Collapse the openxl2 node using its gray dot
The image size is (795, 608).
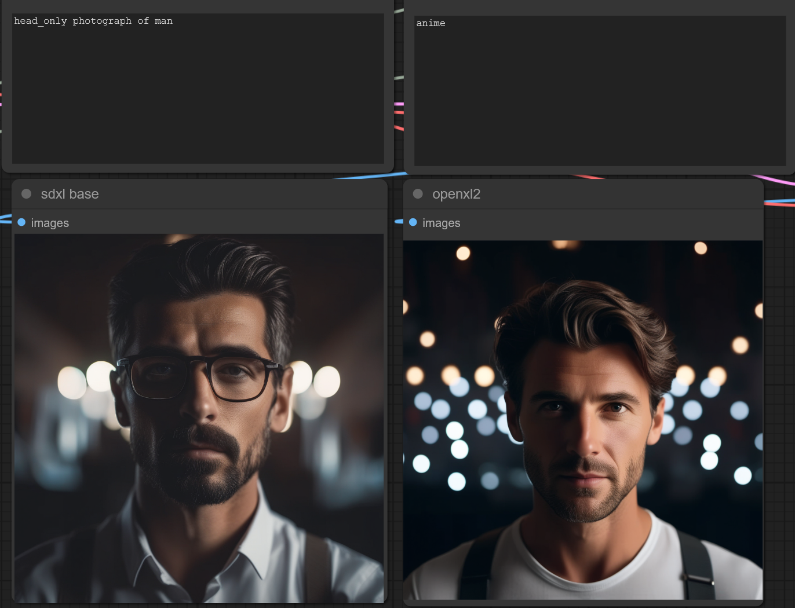click(418, 194)
